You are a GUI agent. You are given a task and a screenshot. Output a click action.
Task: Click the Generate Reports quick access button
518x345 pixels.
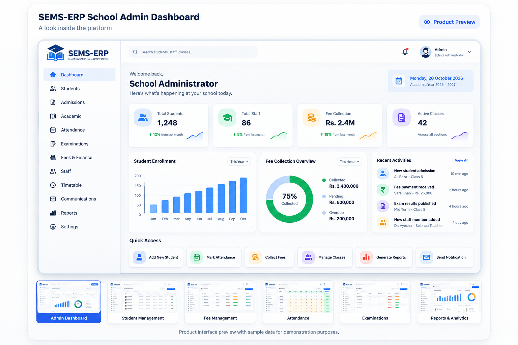click(x=384, y=257)
